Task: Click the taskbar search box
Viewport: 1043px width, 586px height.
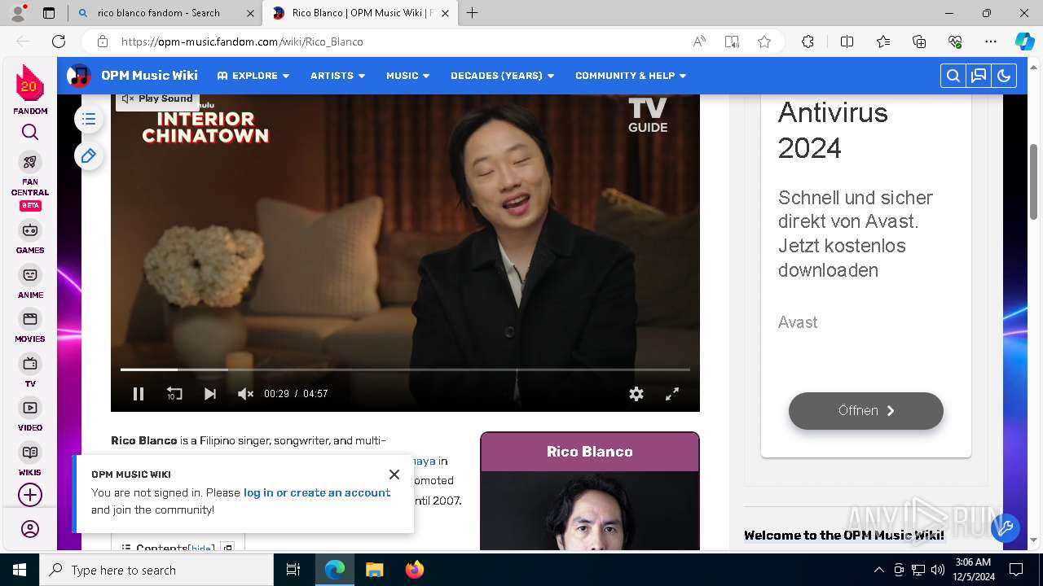Action: [x=156, y=570]
